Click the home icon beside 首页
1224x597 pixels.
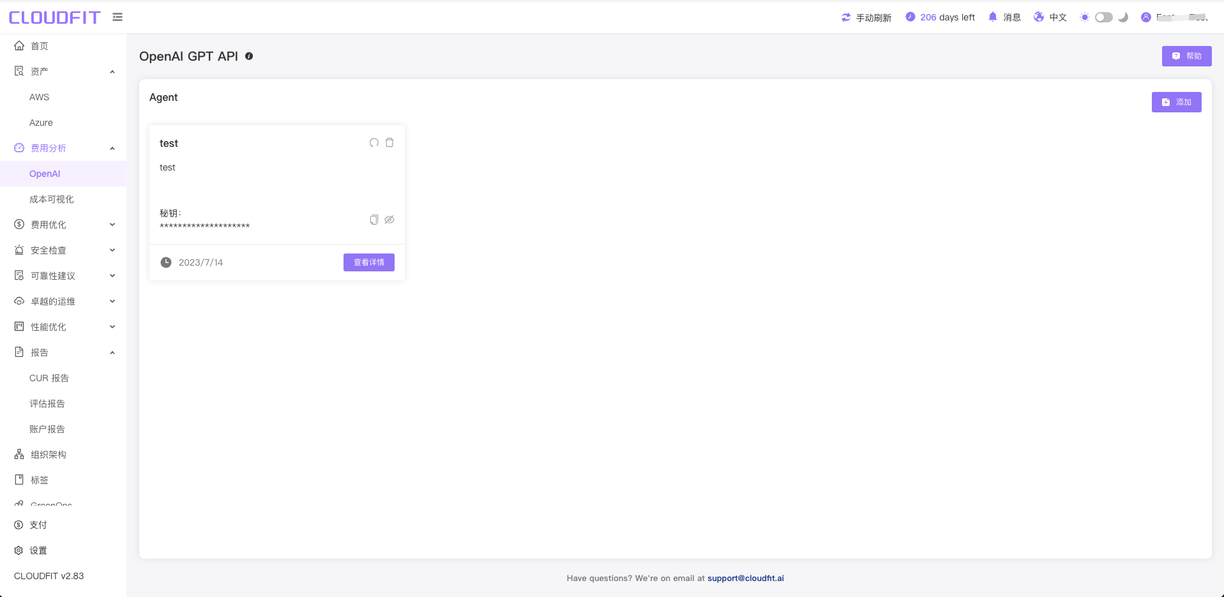[19, 45]
